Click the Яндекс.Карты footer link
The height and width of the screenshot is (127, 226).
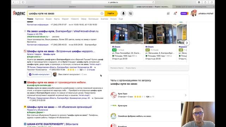click(131, 68)
